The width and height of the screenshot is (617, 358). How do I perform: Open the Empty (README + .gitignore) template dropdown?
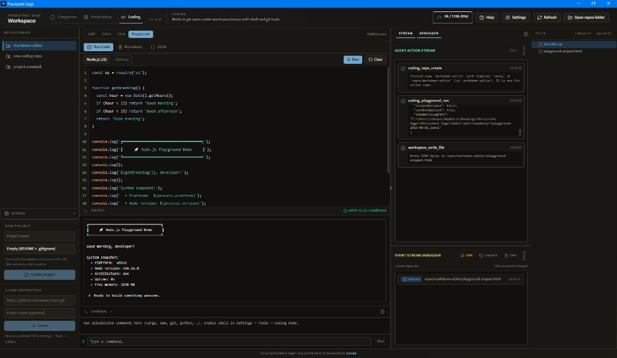coord(39,248)
